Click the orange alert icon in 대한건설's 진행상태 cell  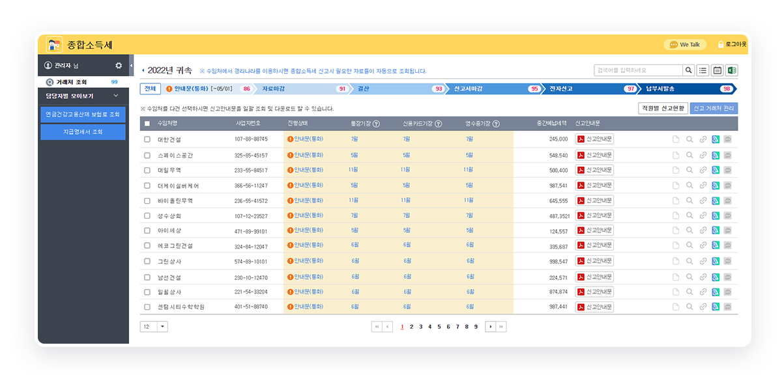290,139
